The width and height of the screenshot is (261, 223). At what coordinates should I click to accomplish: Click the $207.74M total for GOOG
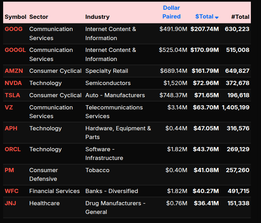point(205,29)
